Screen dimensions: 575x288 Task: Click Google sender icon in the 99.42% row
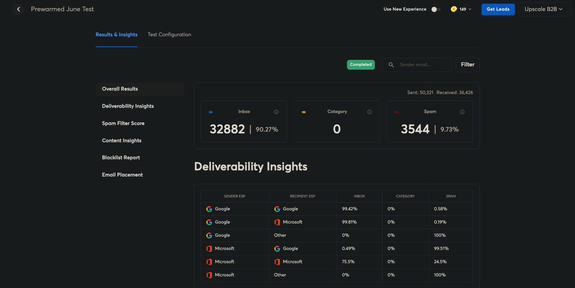209,209
